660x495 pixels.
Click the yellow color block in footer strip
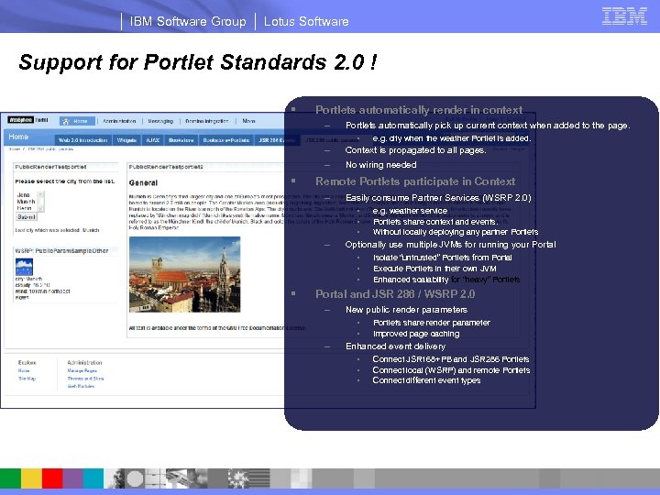(31, 479)
